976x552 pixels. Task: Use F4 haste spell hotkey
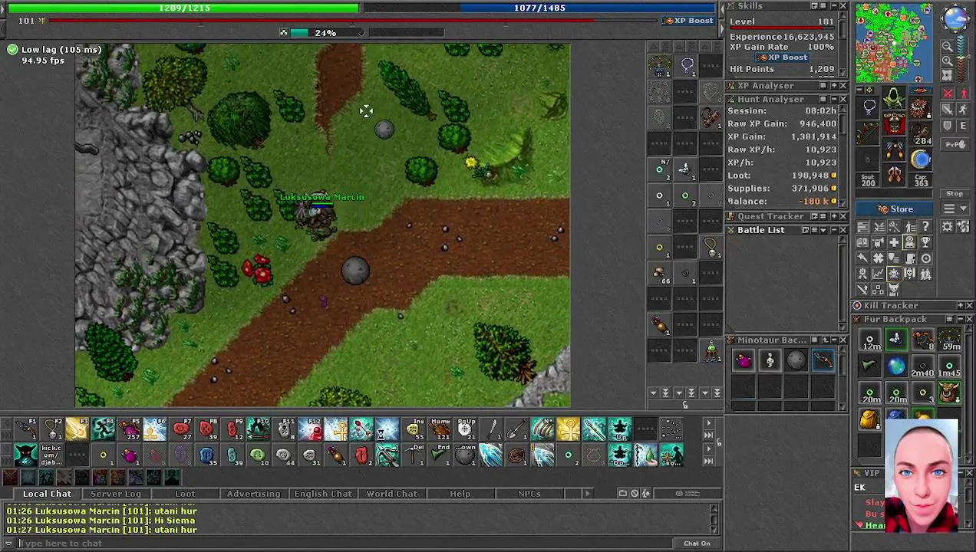[103, 429]
